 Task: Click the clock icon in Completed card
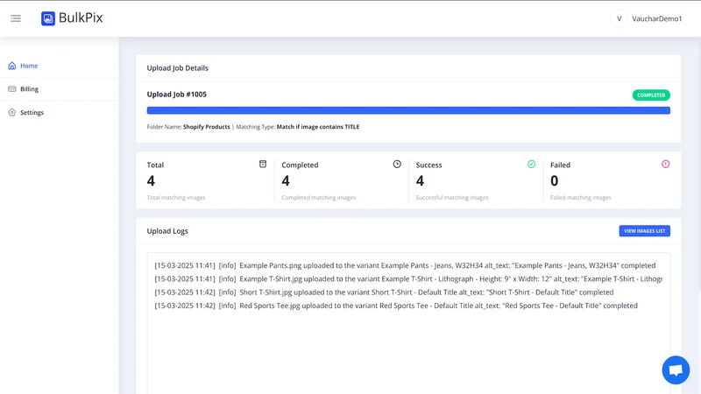(x=397, y=165)
